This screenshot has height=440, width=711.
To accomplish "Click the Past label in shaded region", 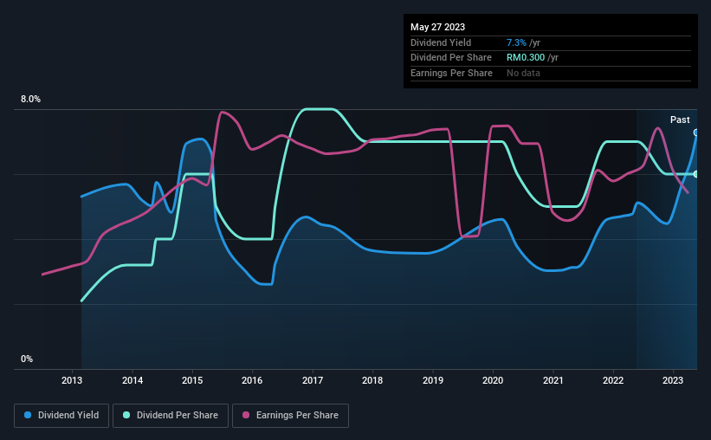I will pyautogui.click(x=680, y=120).
